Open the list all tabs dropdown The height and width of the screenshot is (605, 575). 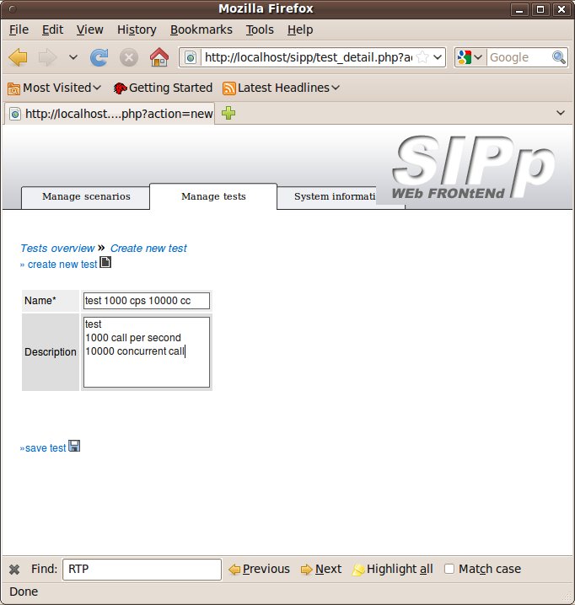coord(561,113)
